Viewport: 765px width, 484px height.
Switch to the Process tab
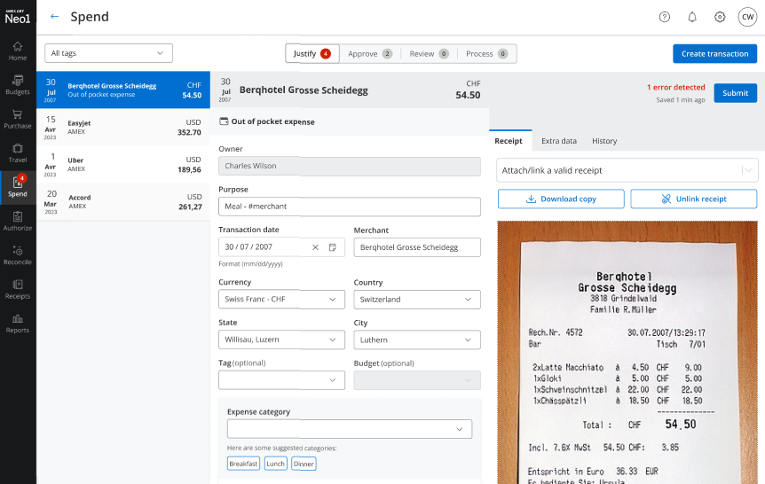point(486,53)
